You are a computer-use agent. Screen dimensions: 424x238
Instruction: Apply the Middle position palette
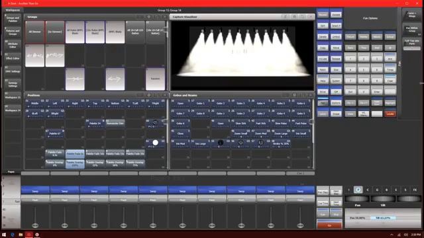tap(35, 103)
